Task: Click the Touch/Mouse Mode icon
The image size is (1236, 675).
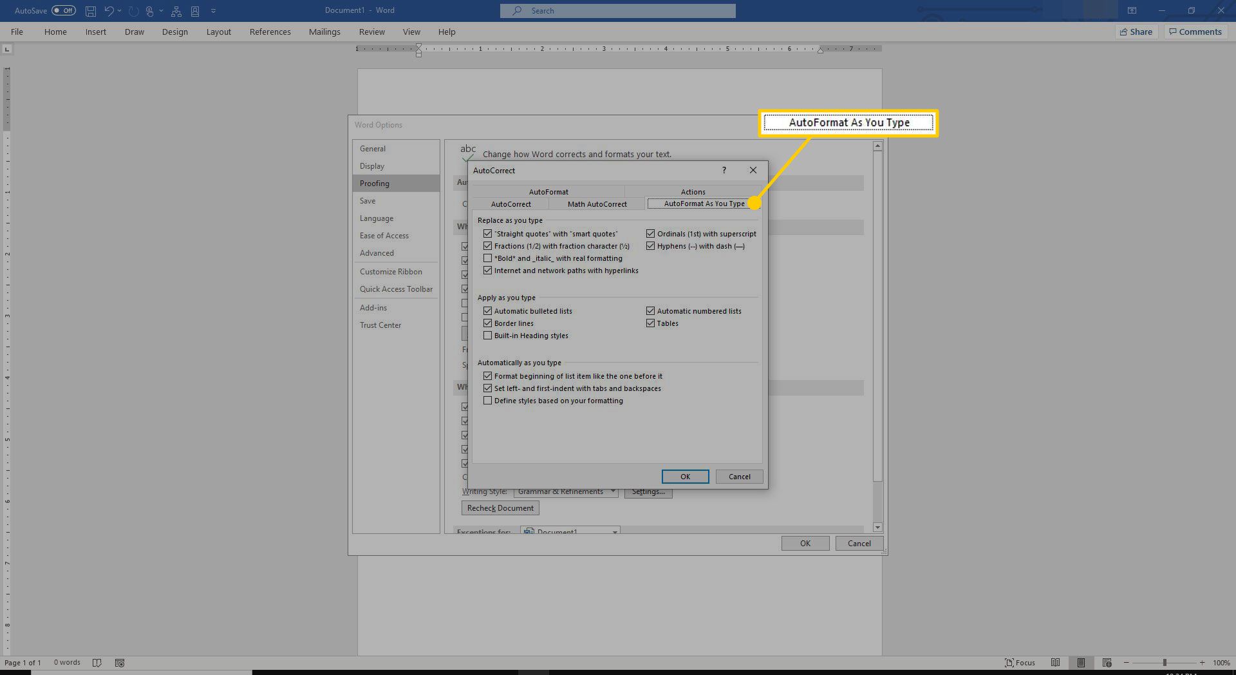Action: click(149, 11)
